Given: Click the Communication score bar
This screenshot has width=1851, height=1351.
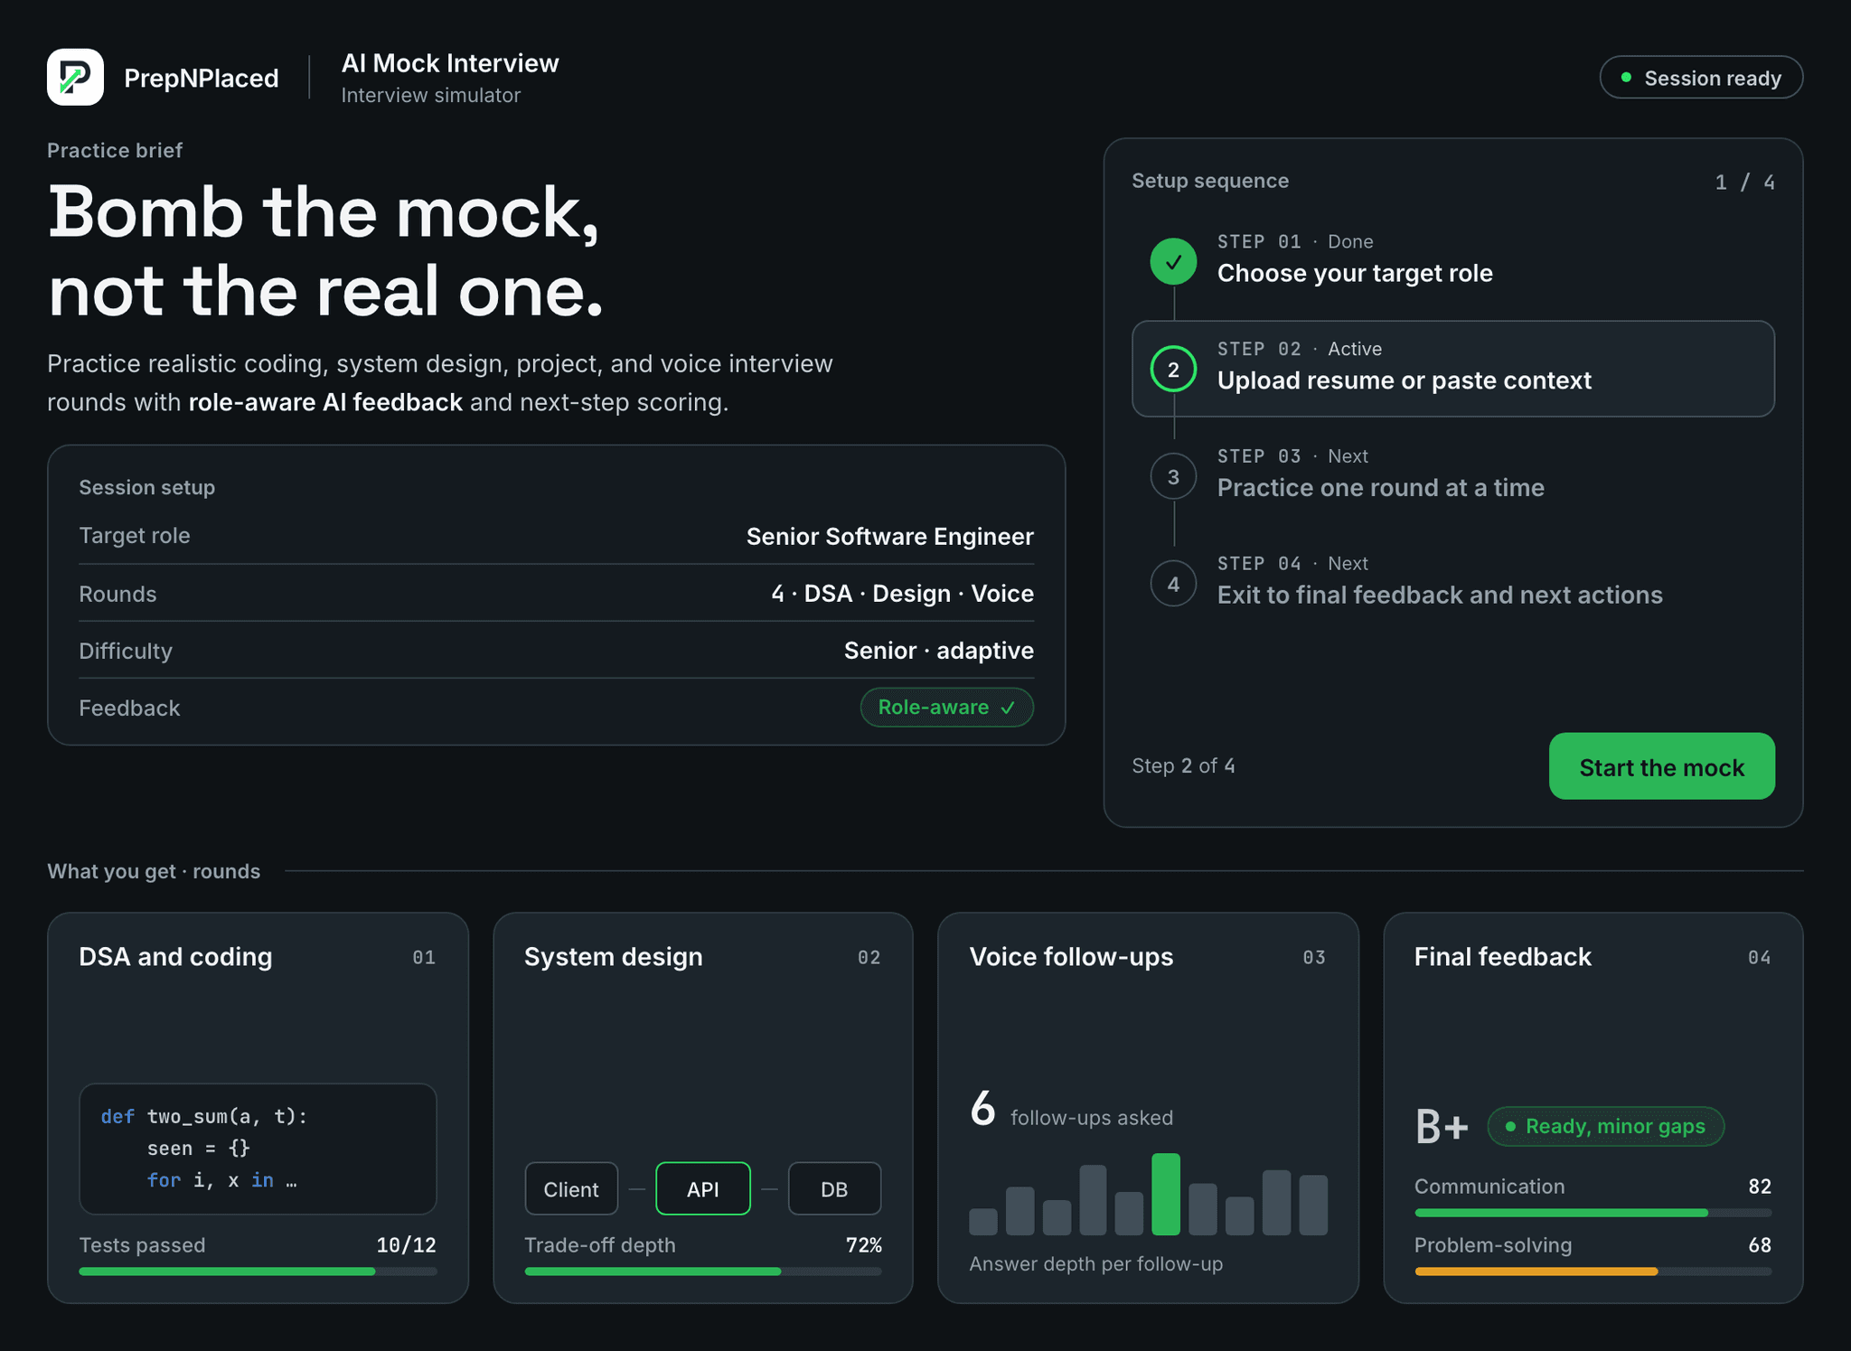Looking at the screenshot, I should coord(1593,1213).
